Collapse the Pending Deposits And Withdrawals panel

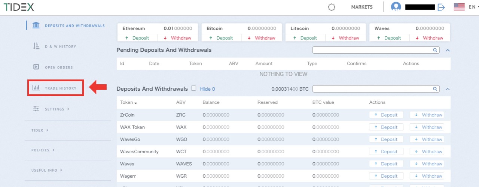point(448,50)
